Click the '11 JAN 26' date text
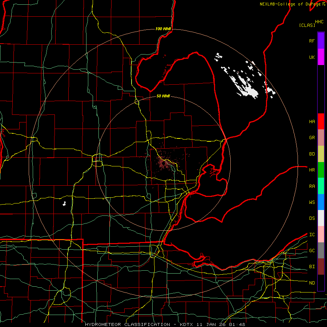Screen dimensions: 327x327 point(211,324)
